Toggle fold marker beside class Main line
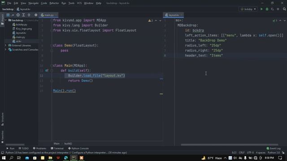Viewport: 287px width, 161px height. pyautogui.click(x=52, y=66)
